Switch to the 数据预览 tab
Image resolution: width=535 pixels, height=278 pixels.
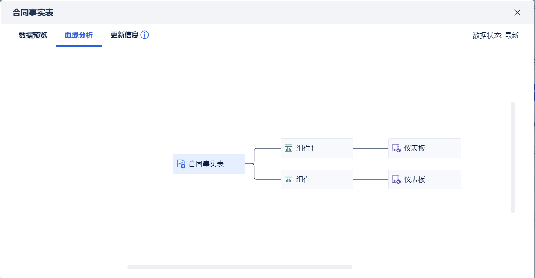point(33,35)
